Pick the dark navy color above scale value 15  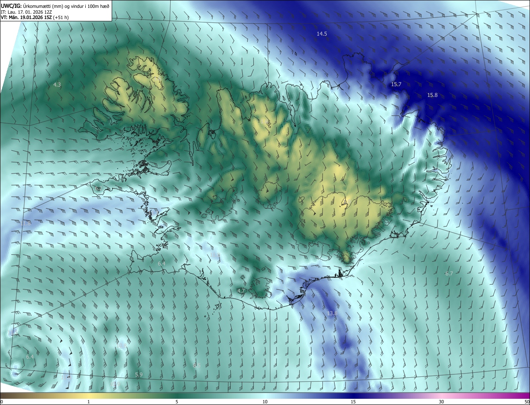coord(353,395)
